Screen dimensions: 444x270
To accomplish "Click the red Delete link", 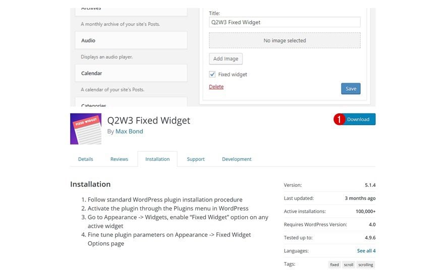I will click(x=216, y=87).
